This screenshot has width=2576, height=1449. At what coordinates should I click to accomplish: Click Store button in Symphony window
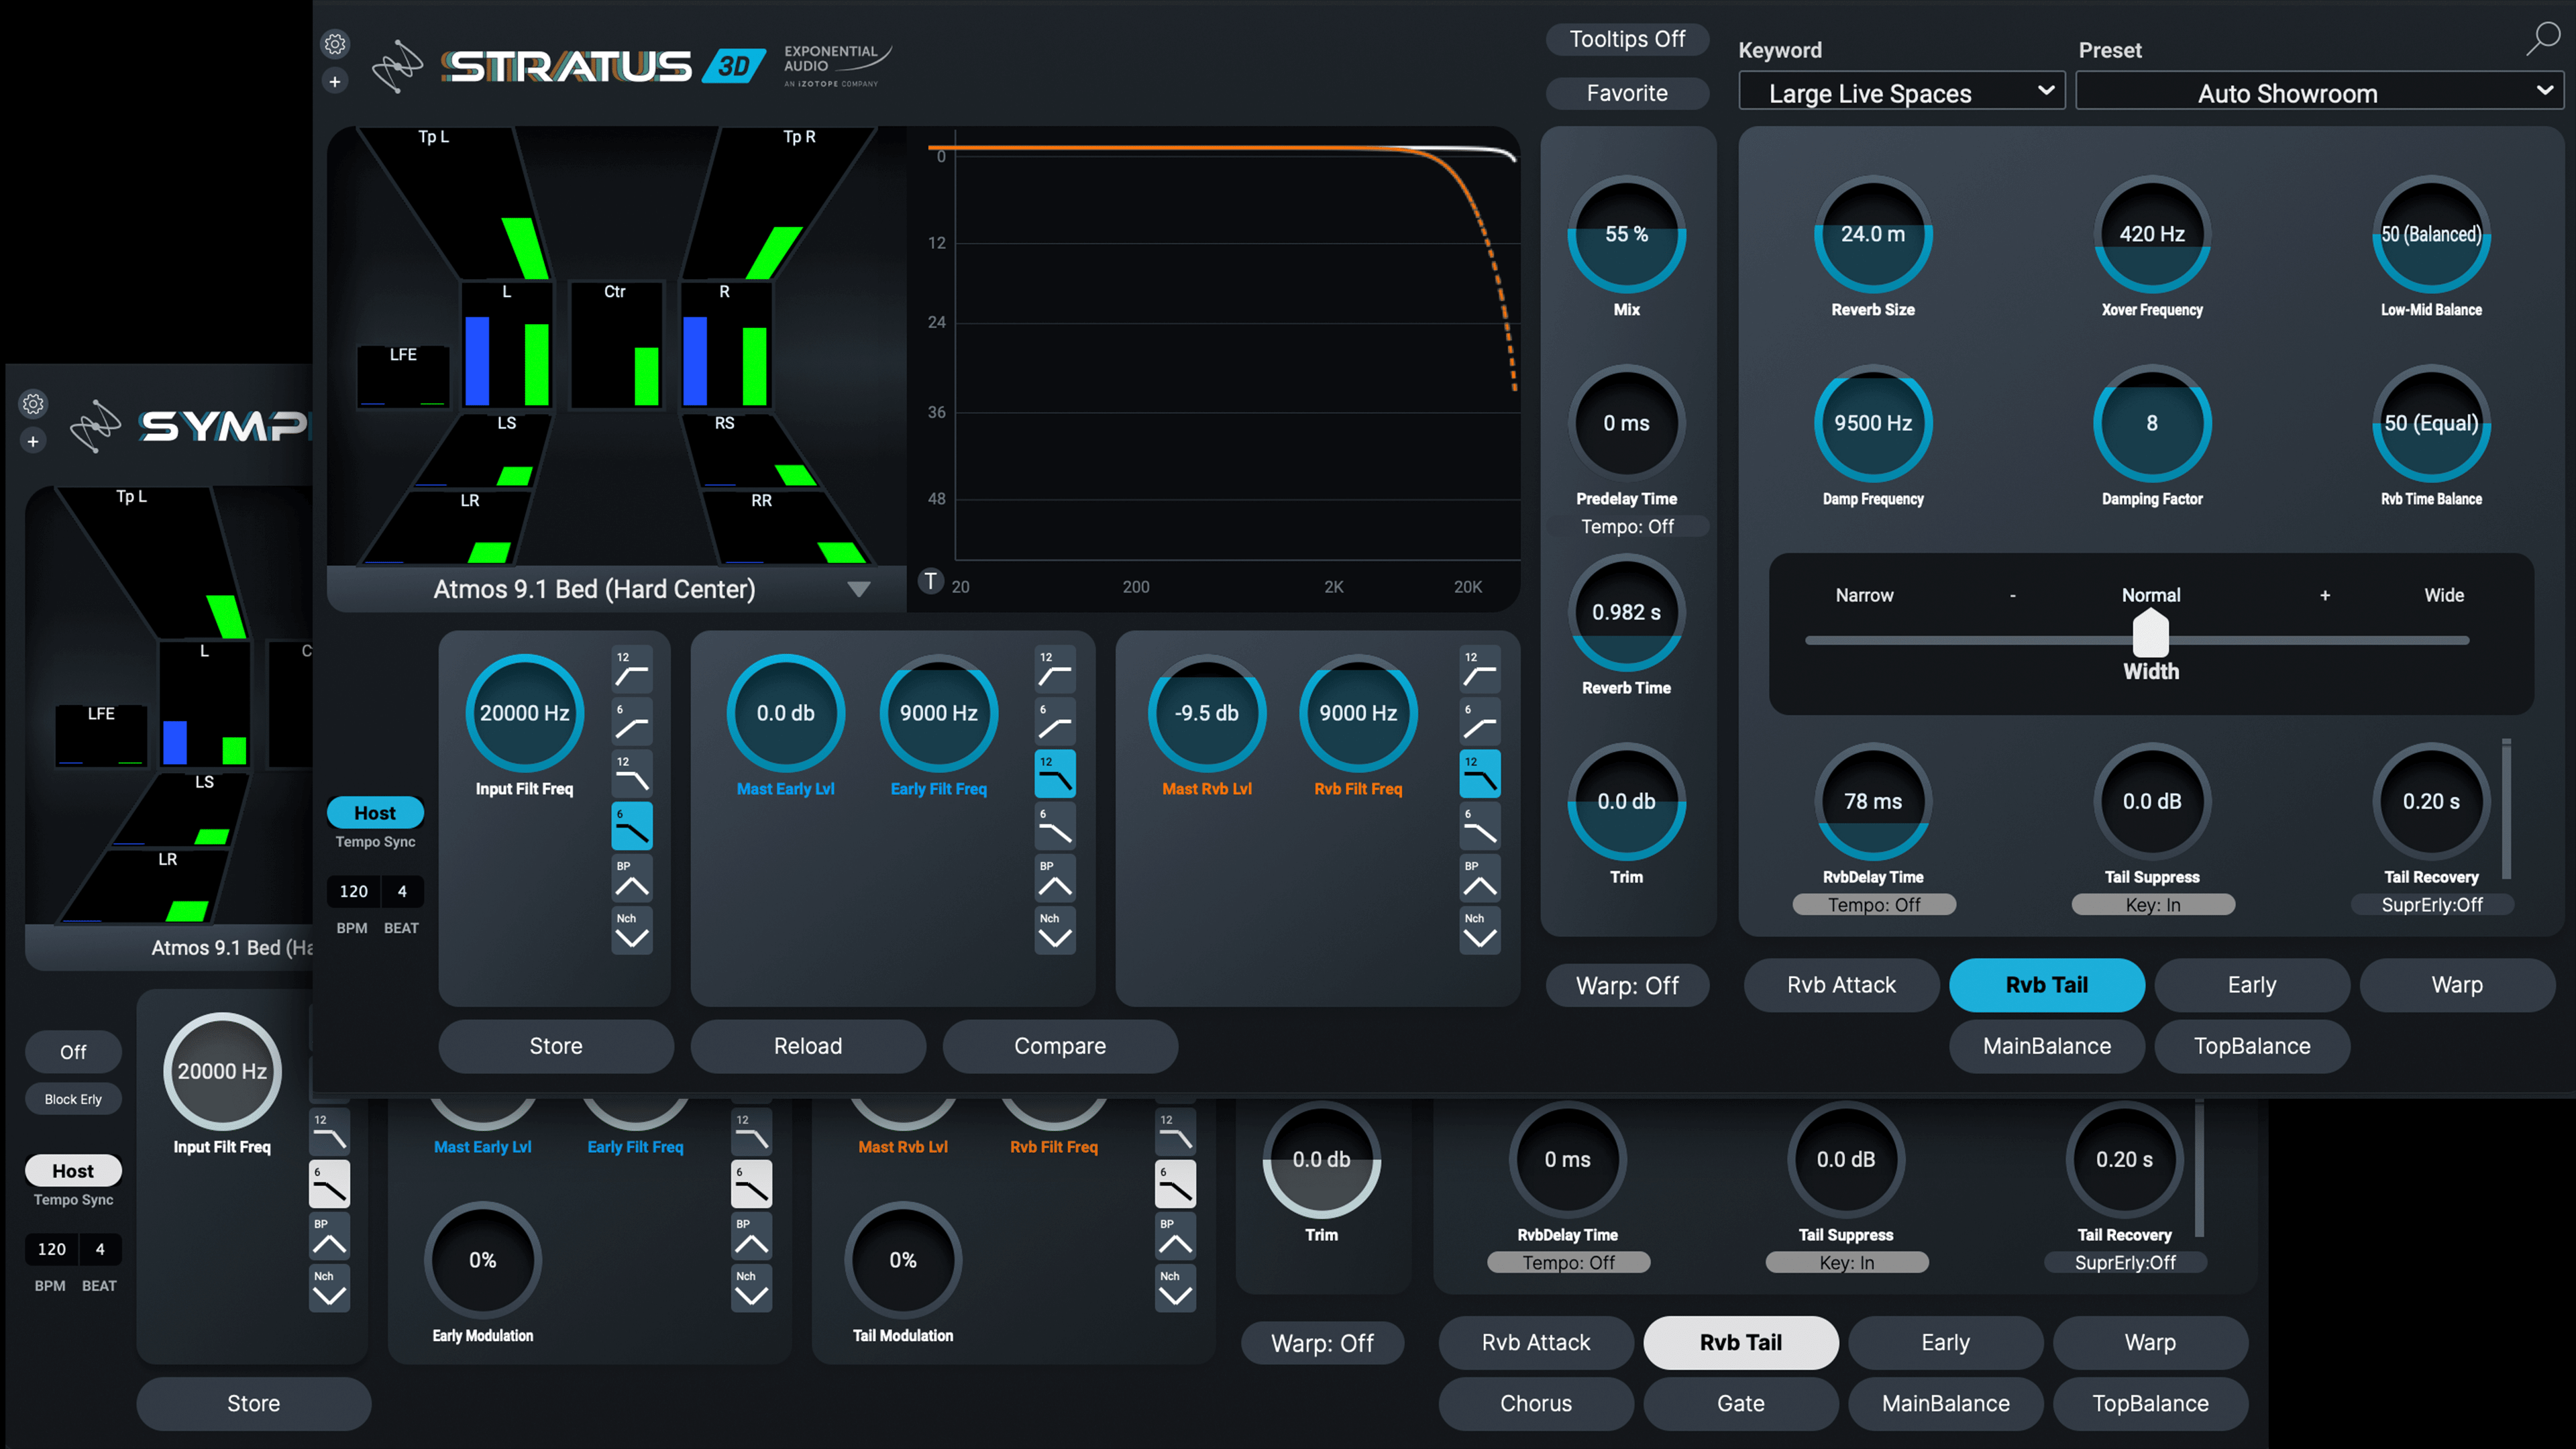(254, 1403)
